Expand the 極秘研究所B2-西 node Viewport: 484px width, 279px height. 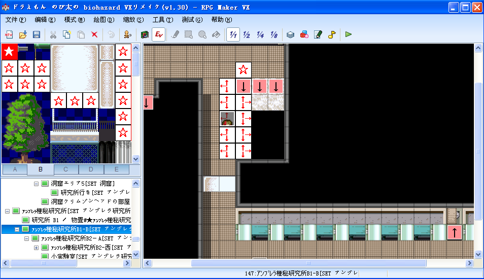click(36, 248)
